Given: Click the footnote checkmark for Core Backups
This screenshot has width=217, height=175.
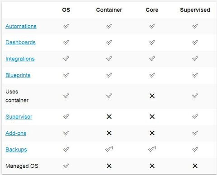Looking at the screenshot, I should [x=152, y=149].
